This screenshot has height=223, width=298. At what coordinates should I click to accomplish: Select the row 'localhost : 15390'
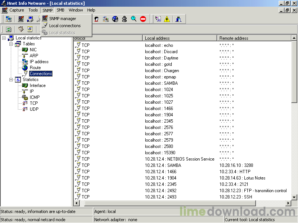tap(183, 153)
